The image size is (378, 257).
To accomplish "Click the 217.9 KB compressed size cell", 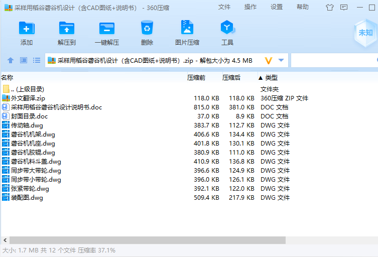I will point(241,198).
